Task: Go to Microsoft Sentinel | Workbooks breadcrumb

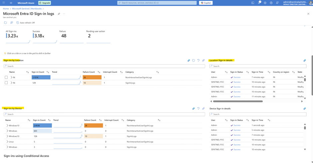Action: tap(27, 9)
